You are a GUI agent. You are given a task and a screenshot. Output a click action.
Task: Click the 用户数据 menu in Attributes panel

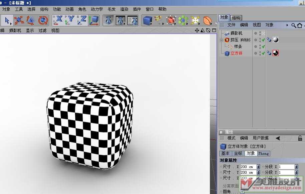(x=261, y=138)
